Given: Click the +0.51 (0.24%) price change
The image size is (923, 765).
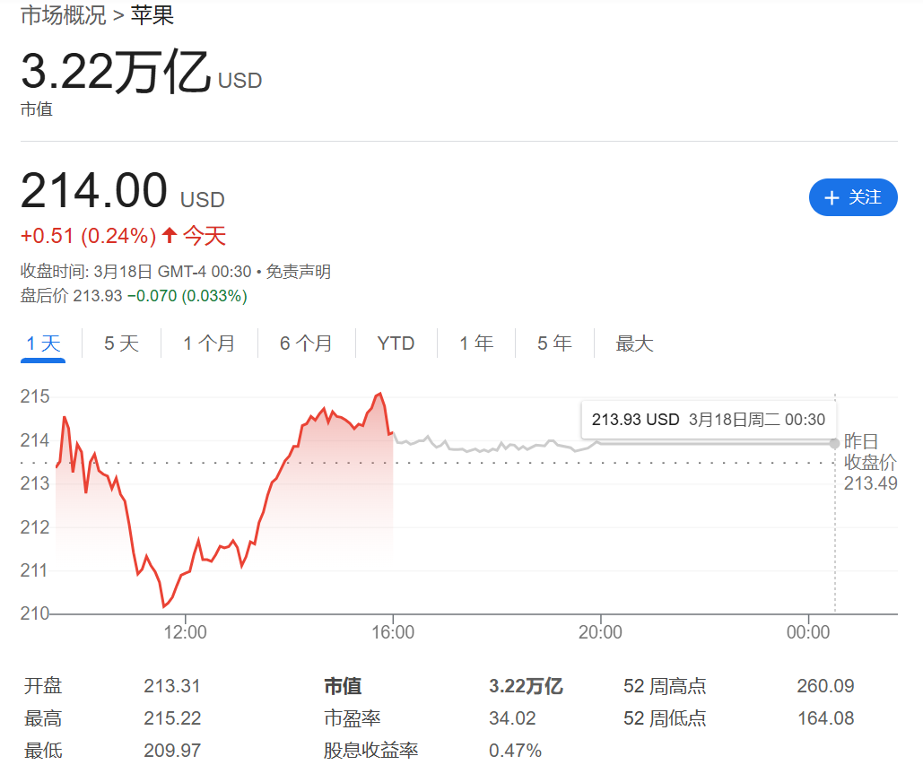Looking at the screenshot, I should click(88, 236).
